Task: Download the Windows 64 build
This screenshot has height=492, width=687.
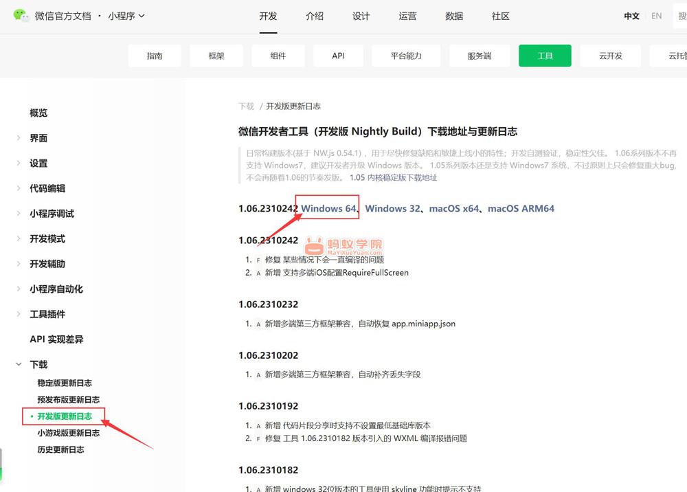Action: [328, 208]
